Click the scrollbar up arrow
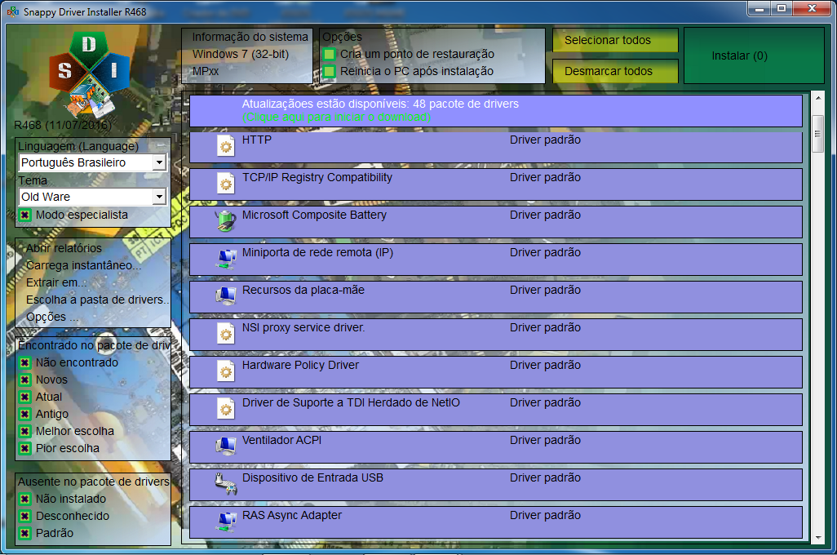This screenshot has height=555, width=837. coord(817,98)
